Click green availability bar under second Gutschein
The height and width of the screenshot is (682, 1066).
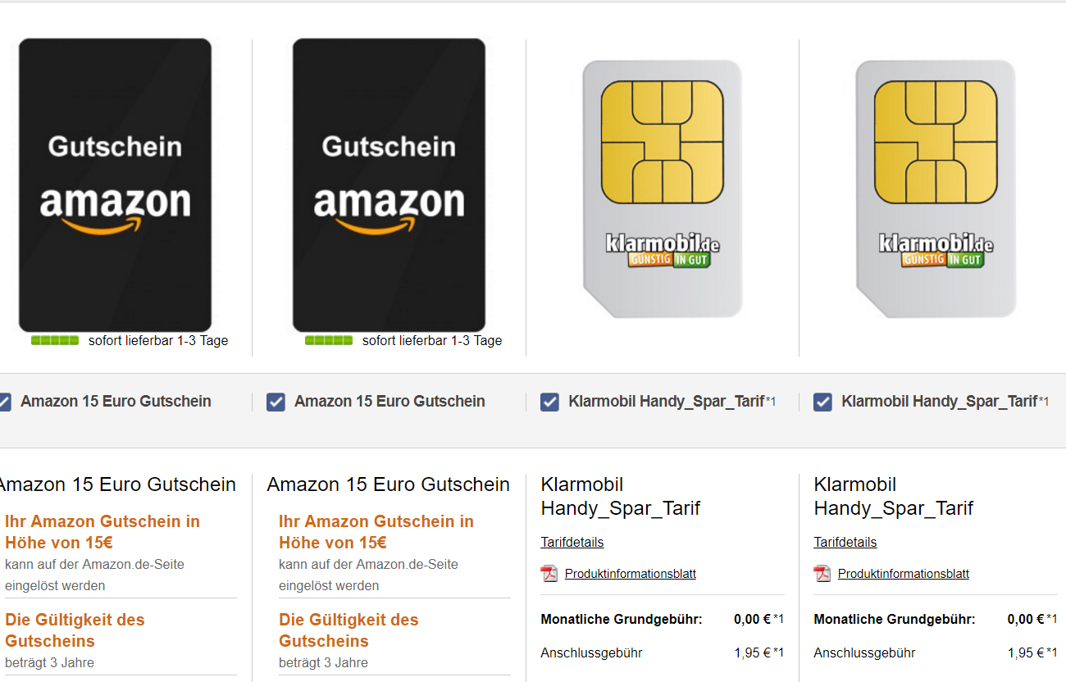329,340
